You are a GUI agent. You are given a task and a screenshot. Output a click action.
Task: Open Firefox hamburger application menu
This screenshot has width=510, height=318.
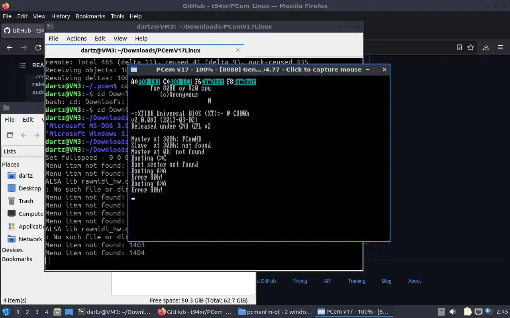coord(500,47)
